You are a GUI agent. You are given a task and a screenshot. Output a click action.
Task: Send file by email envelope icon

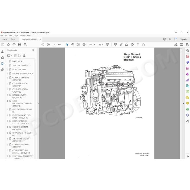coord(181,45)
